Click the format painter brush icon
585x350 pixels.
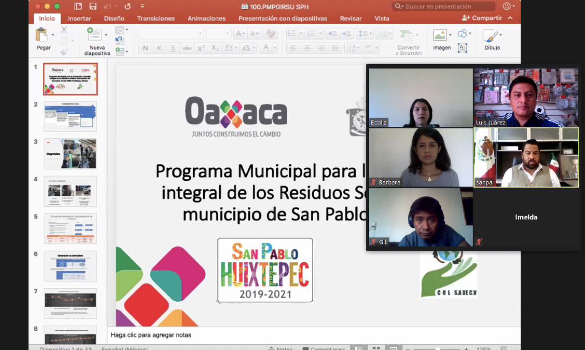[64, 51]
